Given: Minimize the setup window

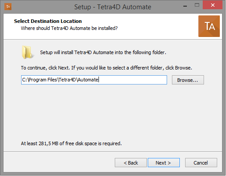Looking at the screenshot, I should pyautogui.click(x=185, y=6).
